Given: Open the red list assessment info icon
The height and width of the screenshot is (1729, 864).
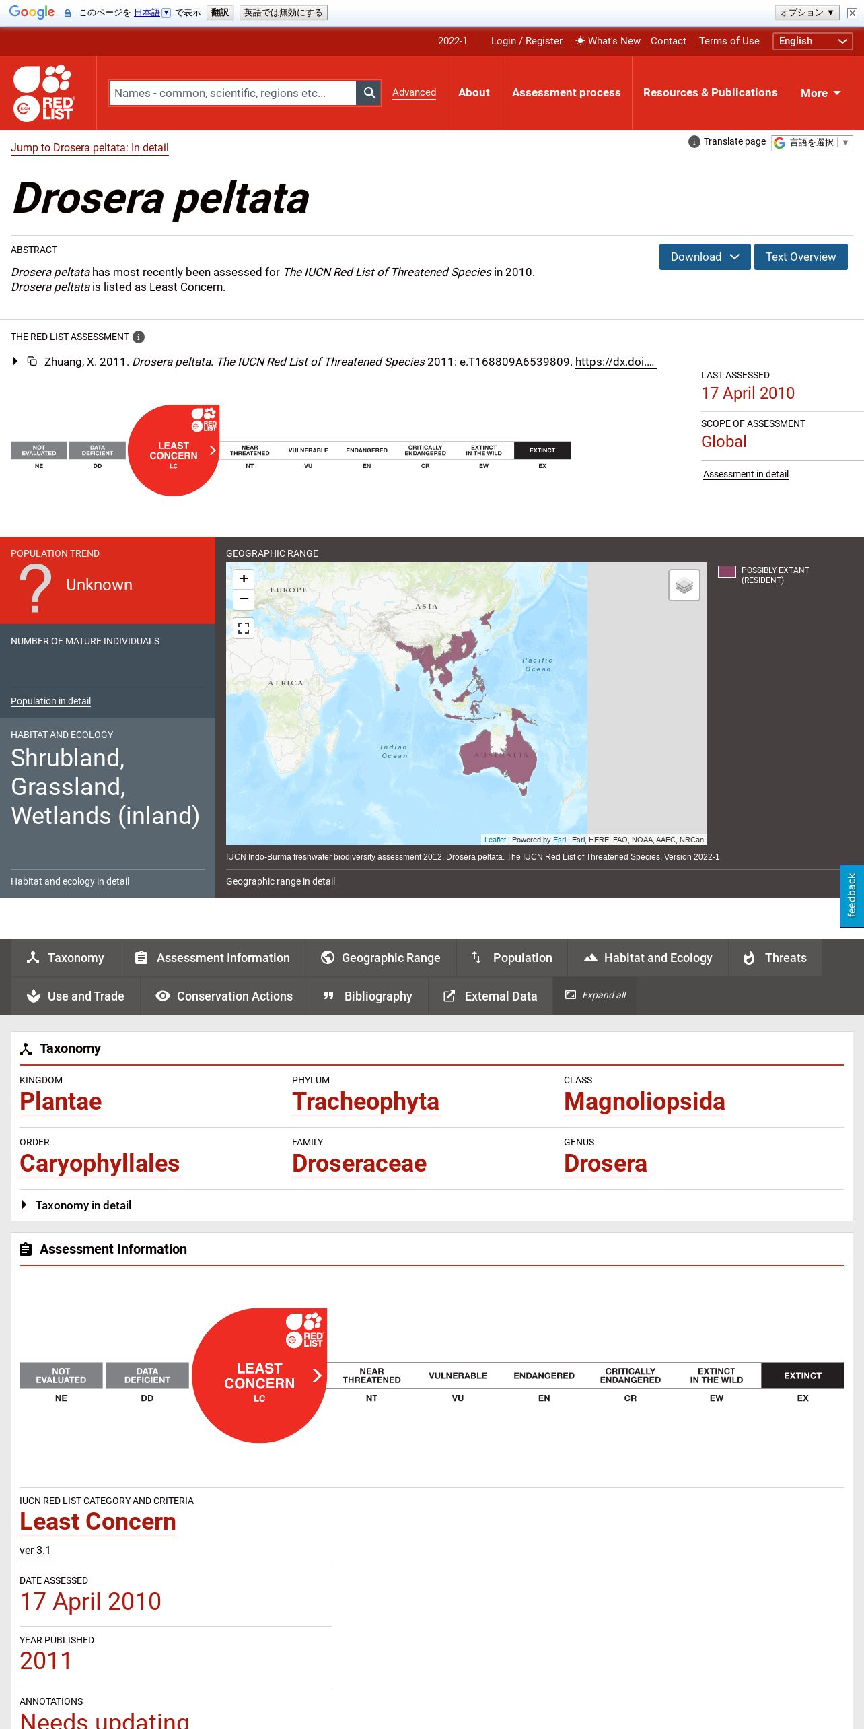Looking at the screenshot, I should pyautogui.click(x=139, y=337).
